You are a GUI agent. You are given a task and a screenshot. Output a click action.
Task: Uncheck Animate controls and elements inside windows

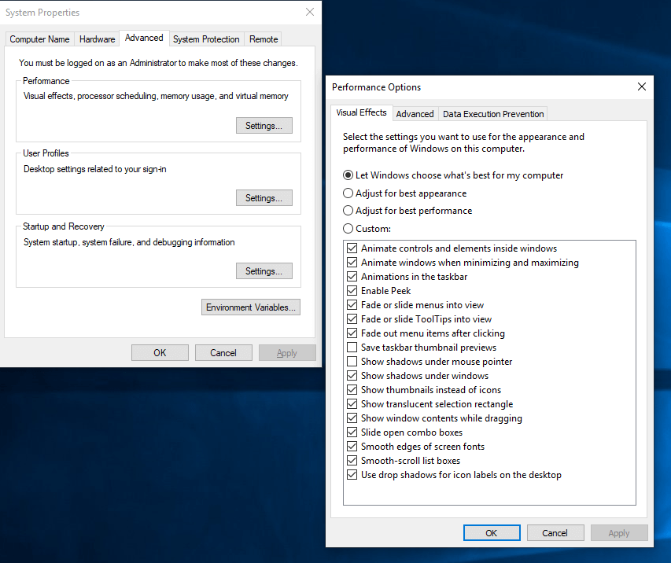352,248
